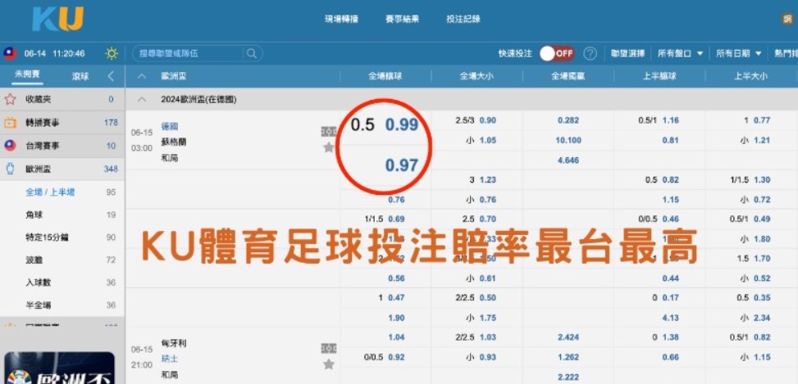Pick the 2.222 draw odds
798x384 pixels.
click(569, 377)
